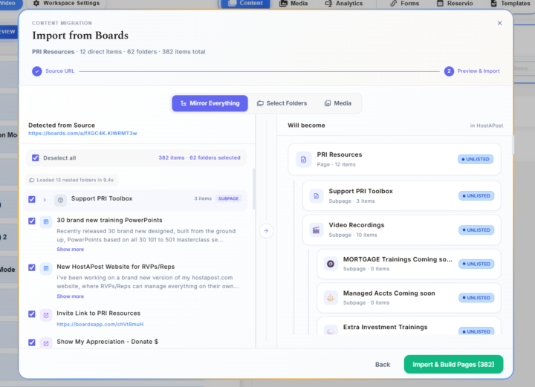Click the Forms link icon in navigation
Screen dimensions: 535x387
[x=393, y=4]
